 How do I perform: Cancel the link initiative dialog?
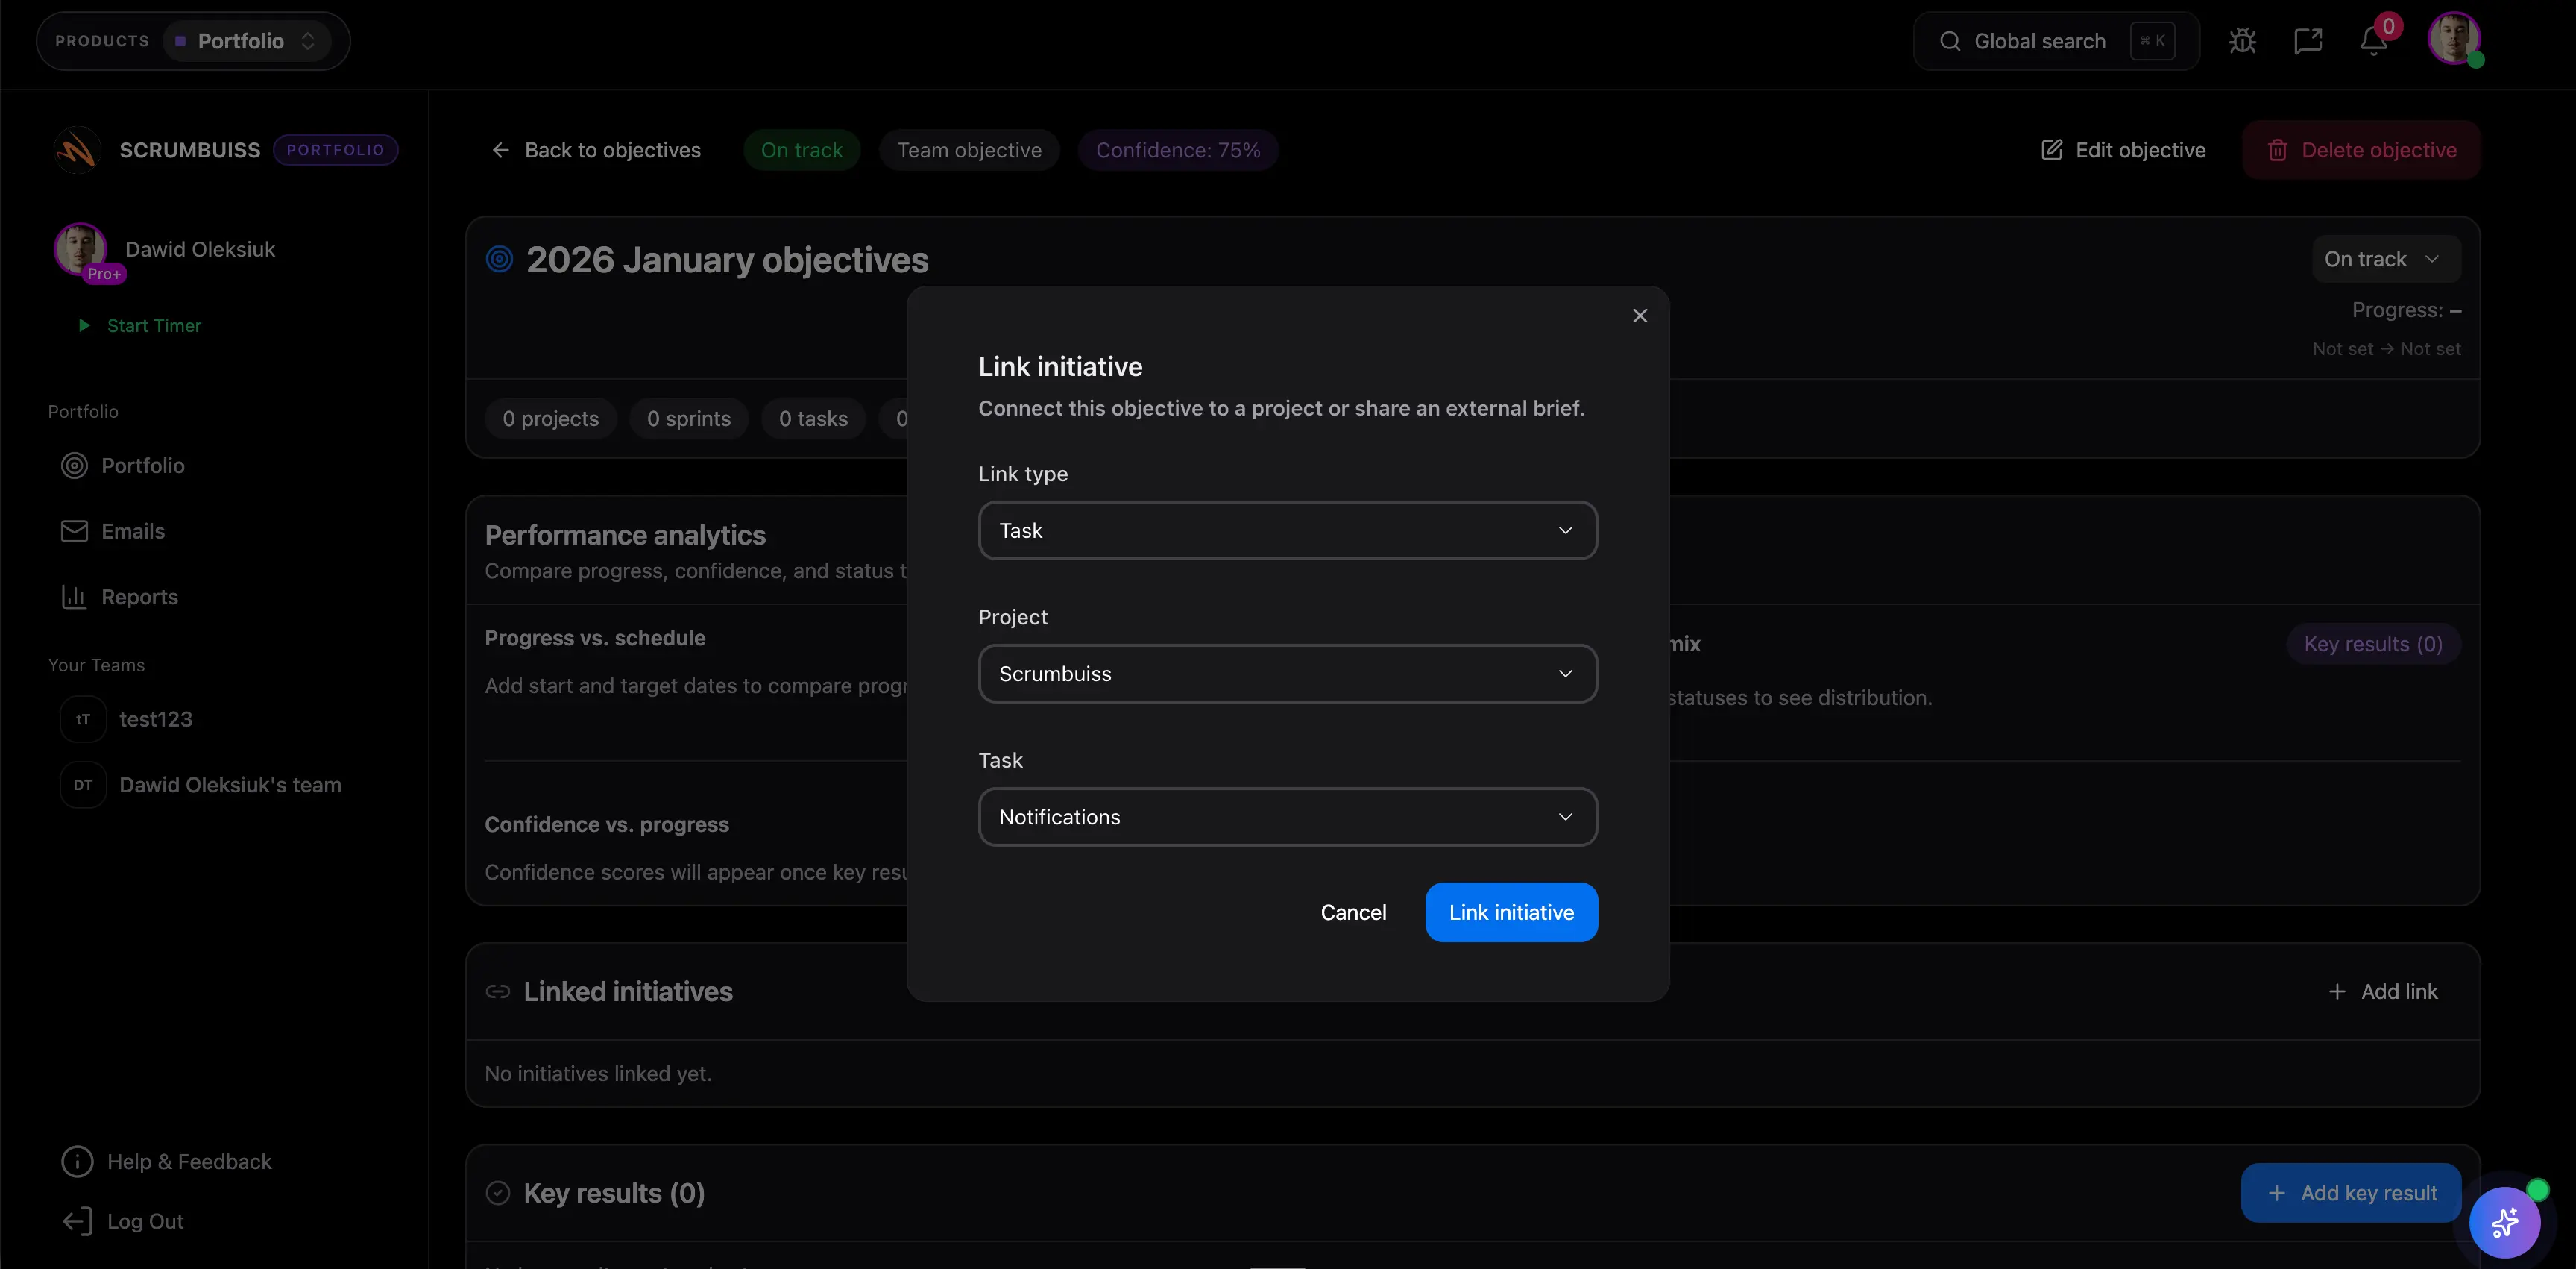click(1353, 912)
